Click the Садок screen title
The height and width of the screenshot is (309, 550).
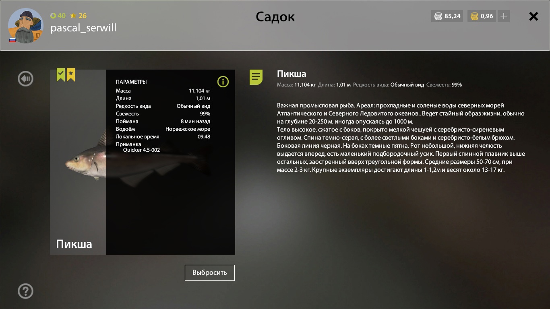pyautogui.click(x=275, y=17)
